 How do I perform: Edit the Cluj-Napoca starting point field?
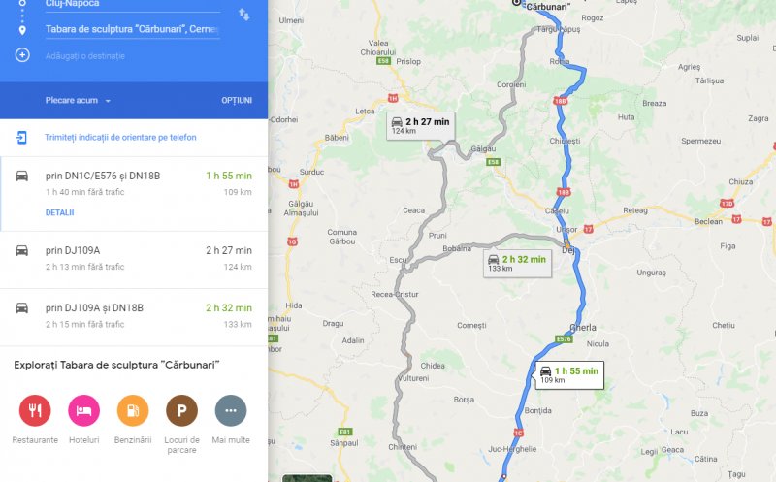(x=133, y=4)
